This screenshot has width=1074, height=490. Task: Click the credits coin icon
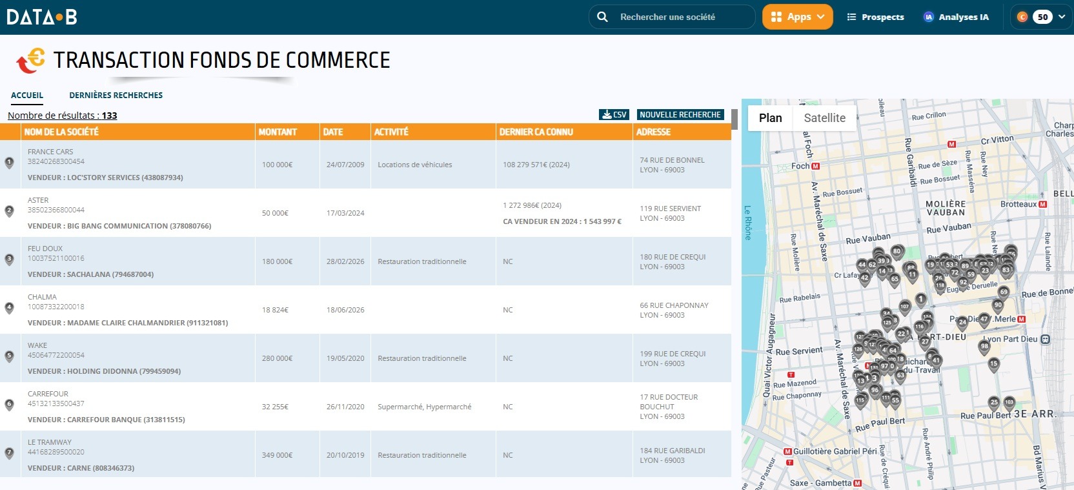[x=1022, y=17]
